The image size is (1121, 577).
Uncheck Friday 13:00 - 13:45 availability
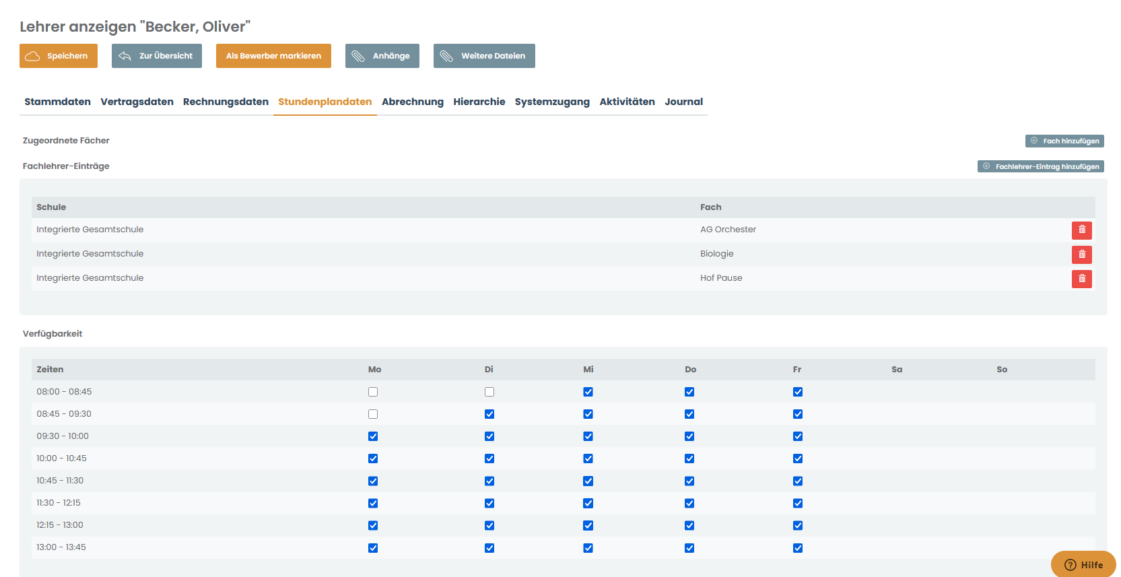coord(798,548)
